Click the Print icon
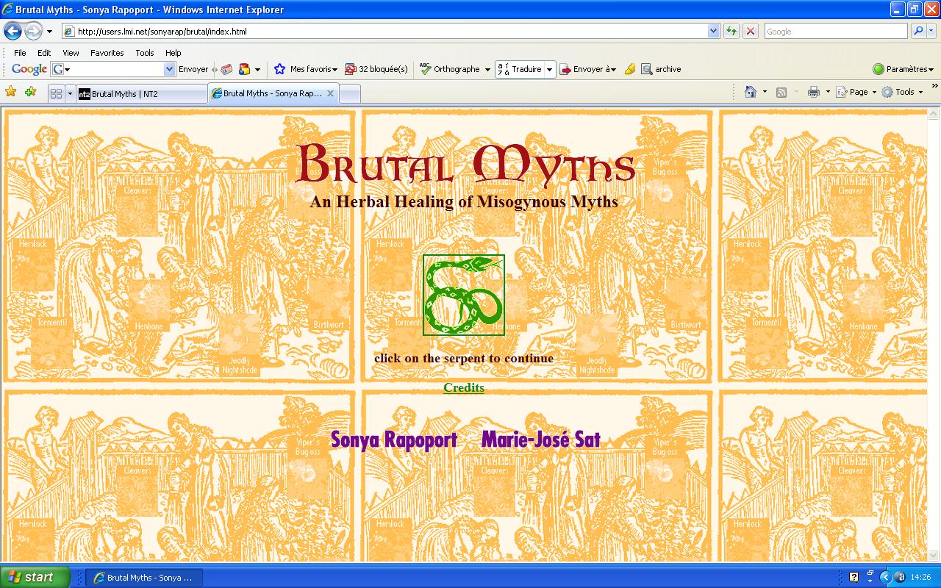 point(814,92)
